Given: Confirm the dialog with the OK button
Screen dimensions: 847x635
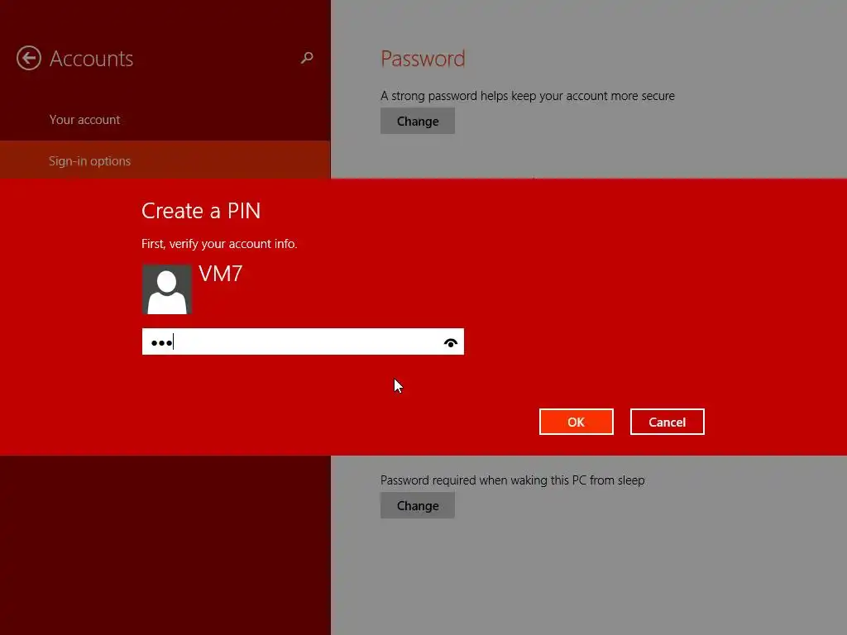Looking at the screenshot, I should coord(577,422).
